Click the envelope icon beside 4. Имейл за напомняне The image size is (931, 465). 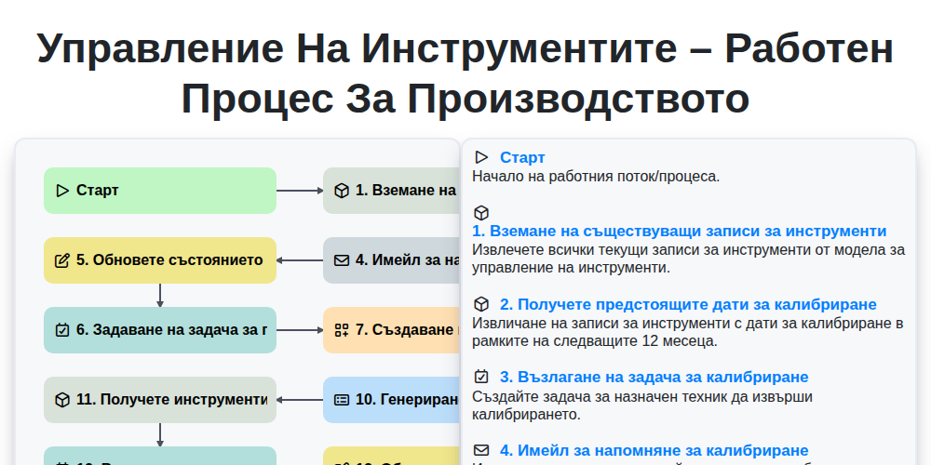(481, 450)
